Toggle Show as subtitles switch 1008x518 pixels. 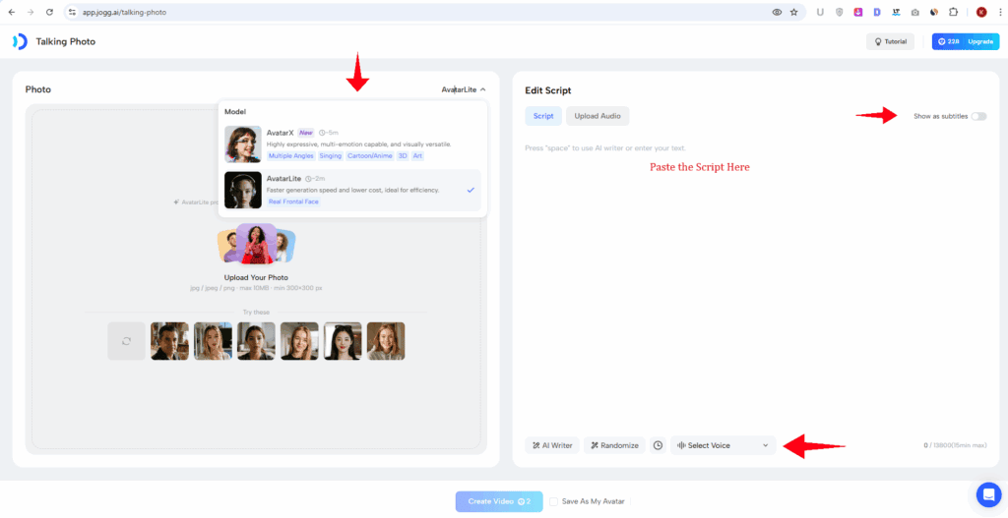click(x=977, y=116)
